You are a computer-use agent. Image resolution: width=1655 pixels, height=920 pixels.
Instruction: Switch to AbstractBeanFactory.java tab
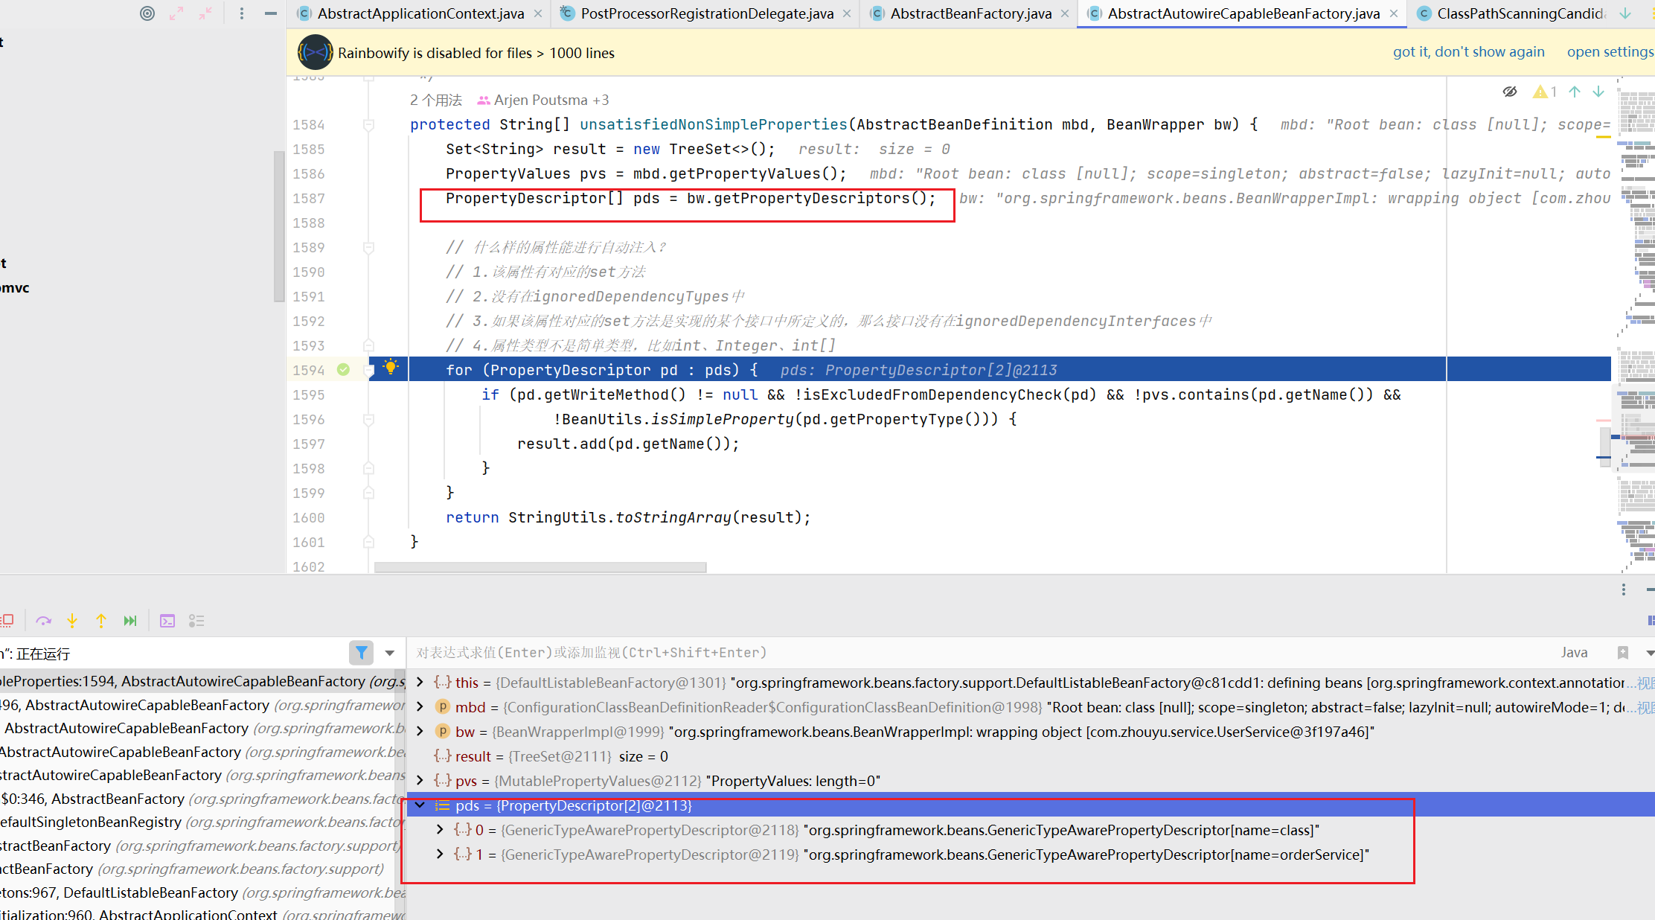click(x=970, y=13)
